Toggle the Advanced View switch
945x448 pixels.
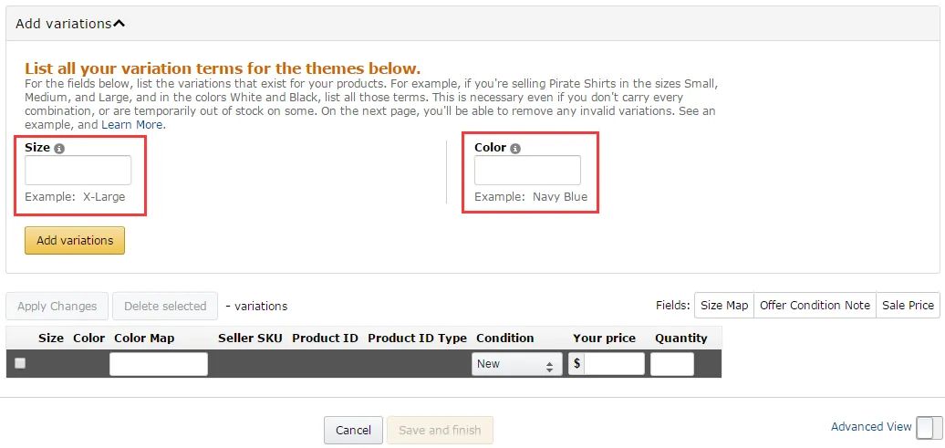[x=929, y=428]
